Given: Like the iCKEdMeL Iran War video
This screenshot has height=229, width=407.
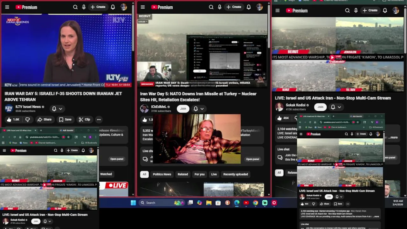Looking at the screenshot, I should click(x=147, y=120).
